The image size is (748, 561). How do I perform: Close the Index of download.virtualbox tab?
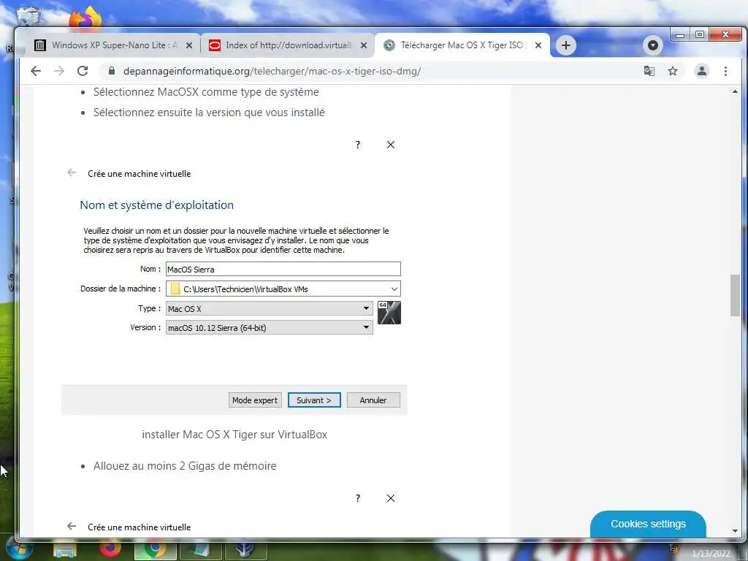point(364,45)
